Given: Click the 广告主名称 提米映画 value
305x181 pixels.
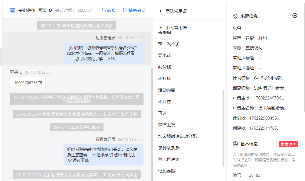Looking at the screenshot, I should point(272,108).
